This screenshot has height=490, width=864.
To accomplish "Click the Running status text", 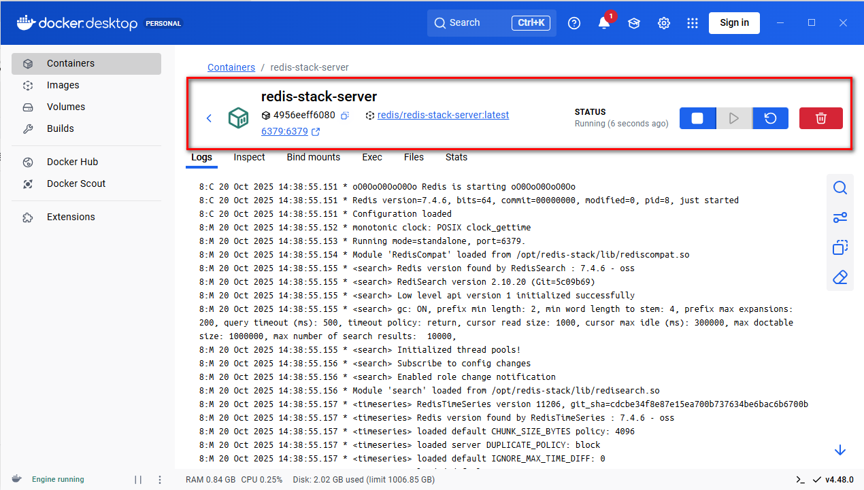I will click(621, 124).
